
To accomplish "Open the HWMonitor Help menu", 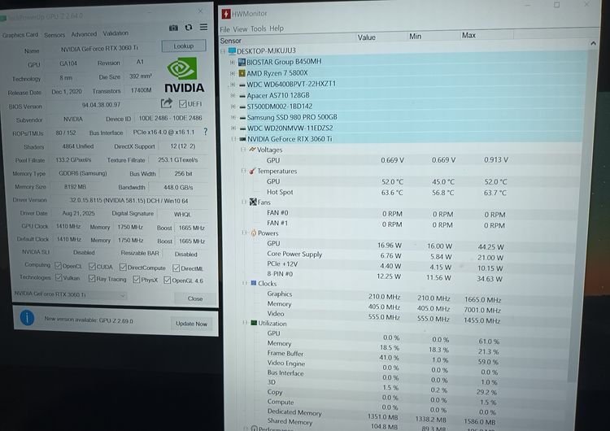I will [x=277, y=28].
